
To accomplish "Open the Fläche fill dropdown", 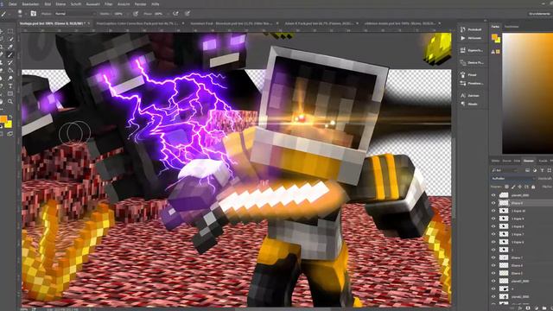I will click(x=547, y=187).
